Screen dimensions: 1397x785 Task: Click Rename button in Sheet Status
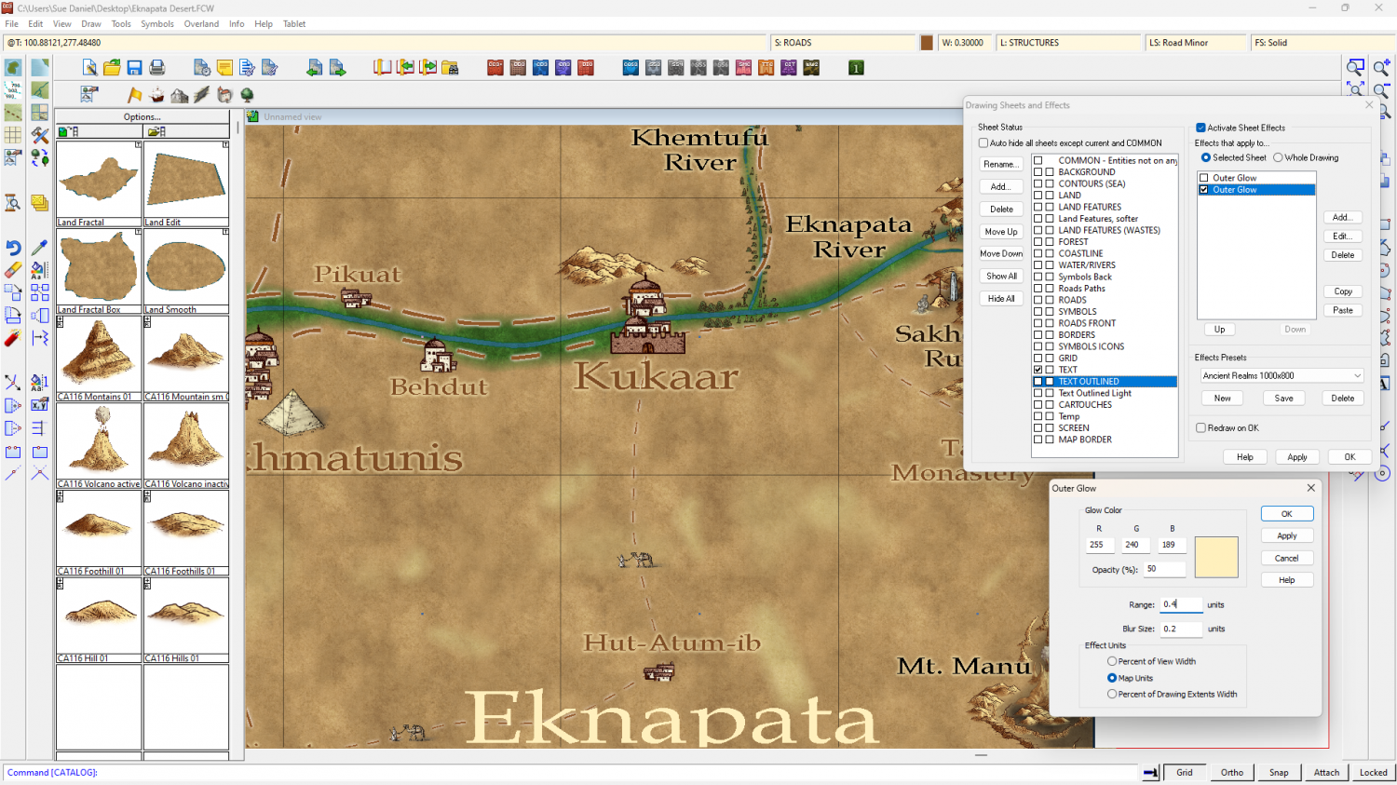[x=1001, y=164]
